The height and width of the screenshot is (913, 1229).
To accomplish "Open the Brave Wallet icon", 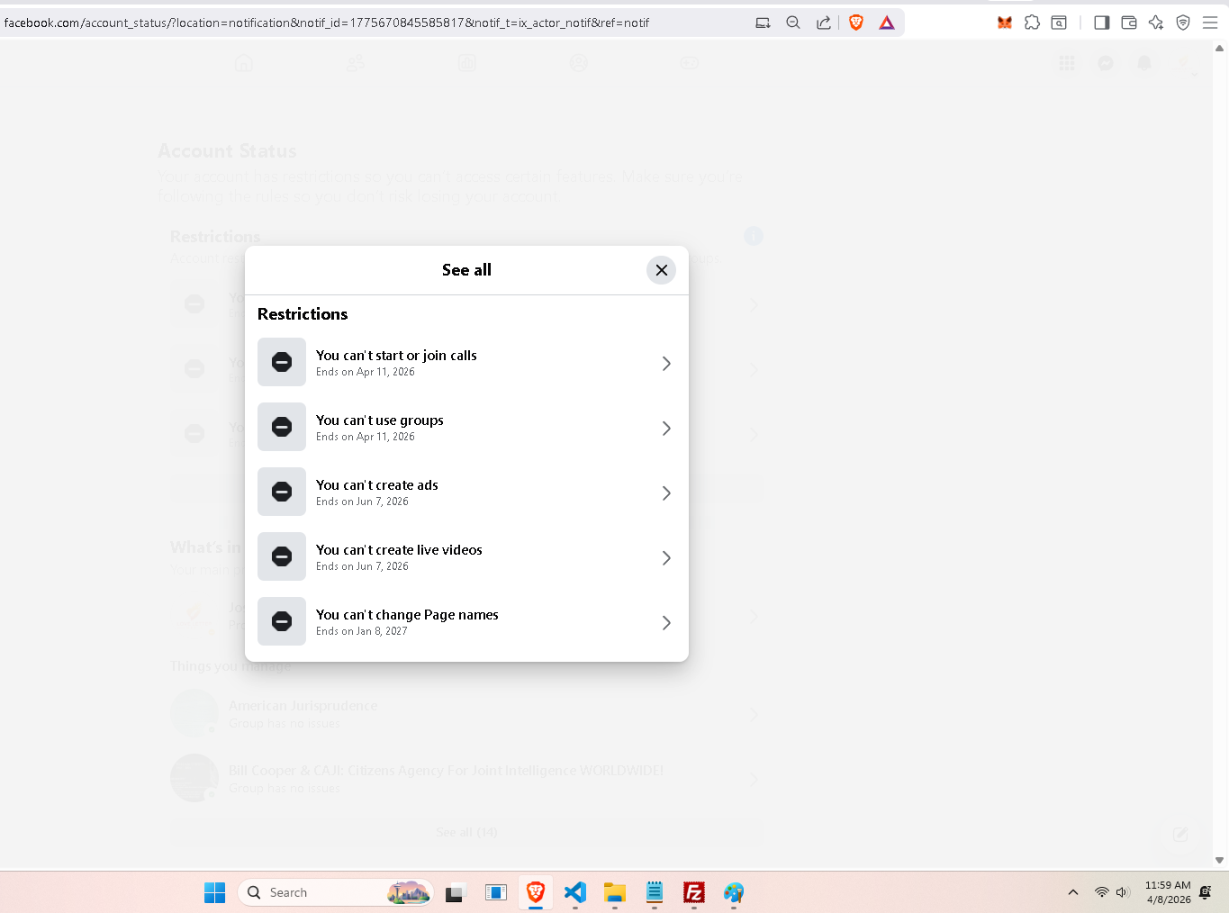I will [1129, 23].
